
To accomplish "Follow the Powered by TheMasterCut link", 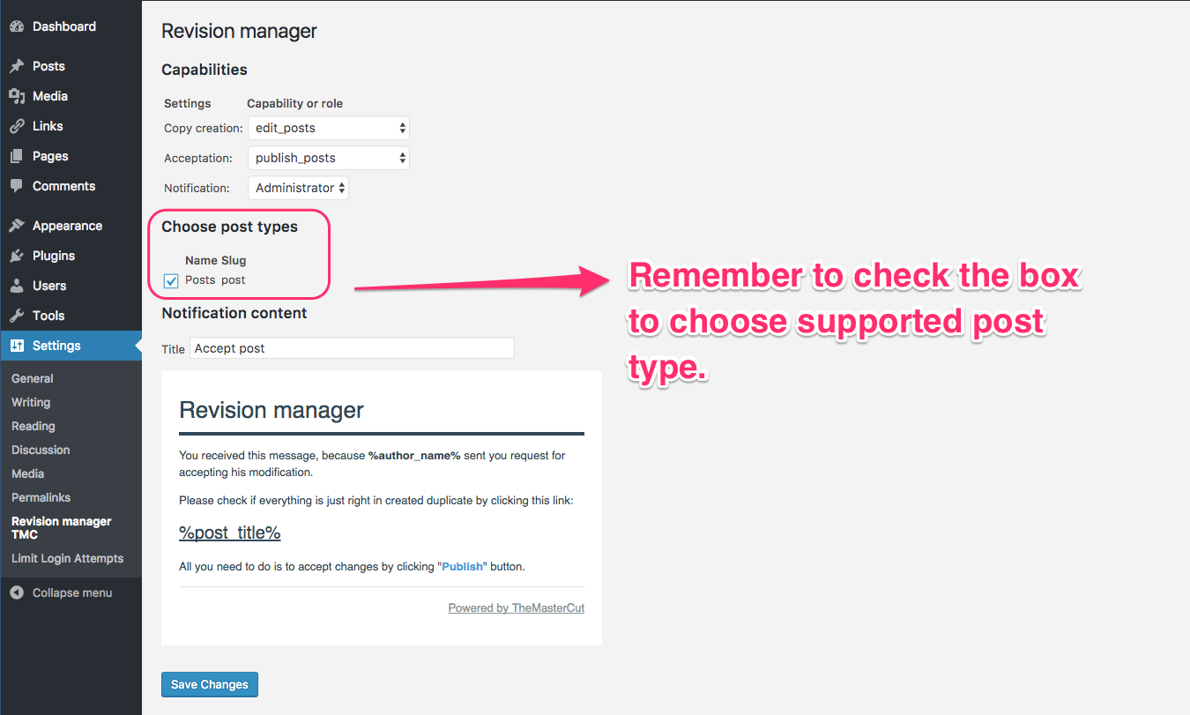I will pyautogui.click(x=516, y=607).
